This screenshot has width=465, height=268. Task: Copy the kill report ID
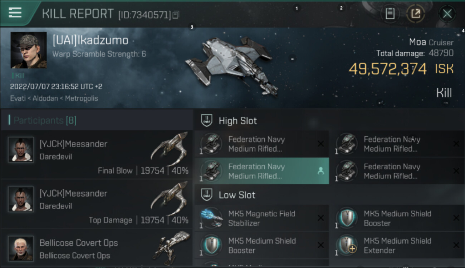click(x=176, y=15)
